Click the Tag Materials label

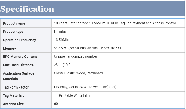14,96
